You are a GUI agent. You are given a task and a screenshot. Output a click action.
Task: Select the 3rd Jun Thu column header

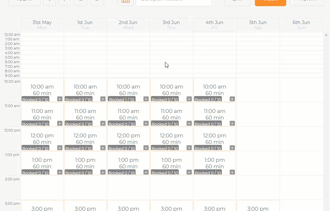[x=171, y=25]
